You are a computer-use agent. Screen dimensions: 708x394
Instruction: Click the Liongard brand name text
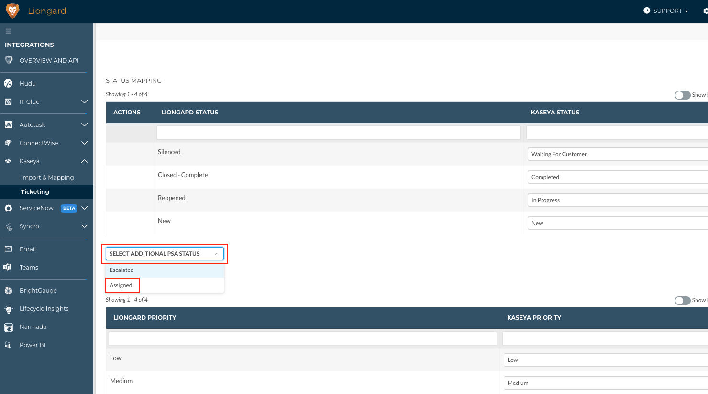click(x=47, y=11)
